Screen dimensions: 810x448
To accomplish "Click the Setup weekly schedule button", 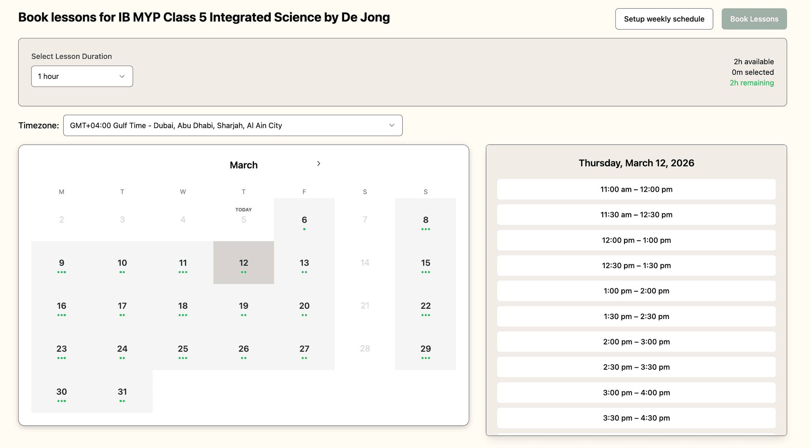I will pyautogui.click(x=664, y=19).
